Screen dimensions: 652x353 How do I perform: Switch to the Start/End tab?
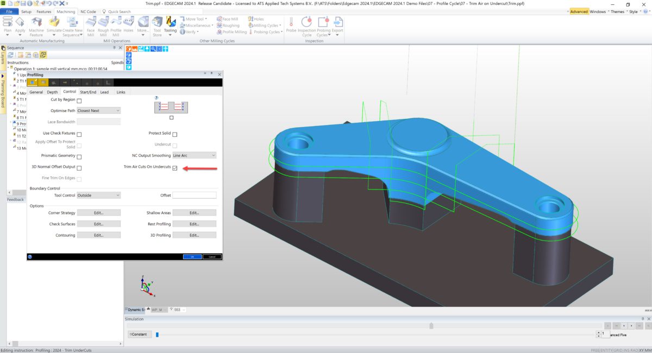tap(87, 92)
